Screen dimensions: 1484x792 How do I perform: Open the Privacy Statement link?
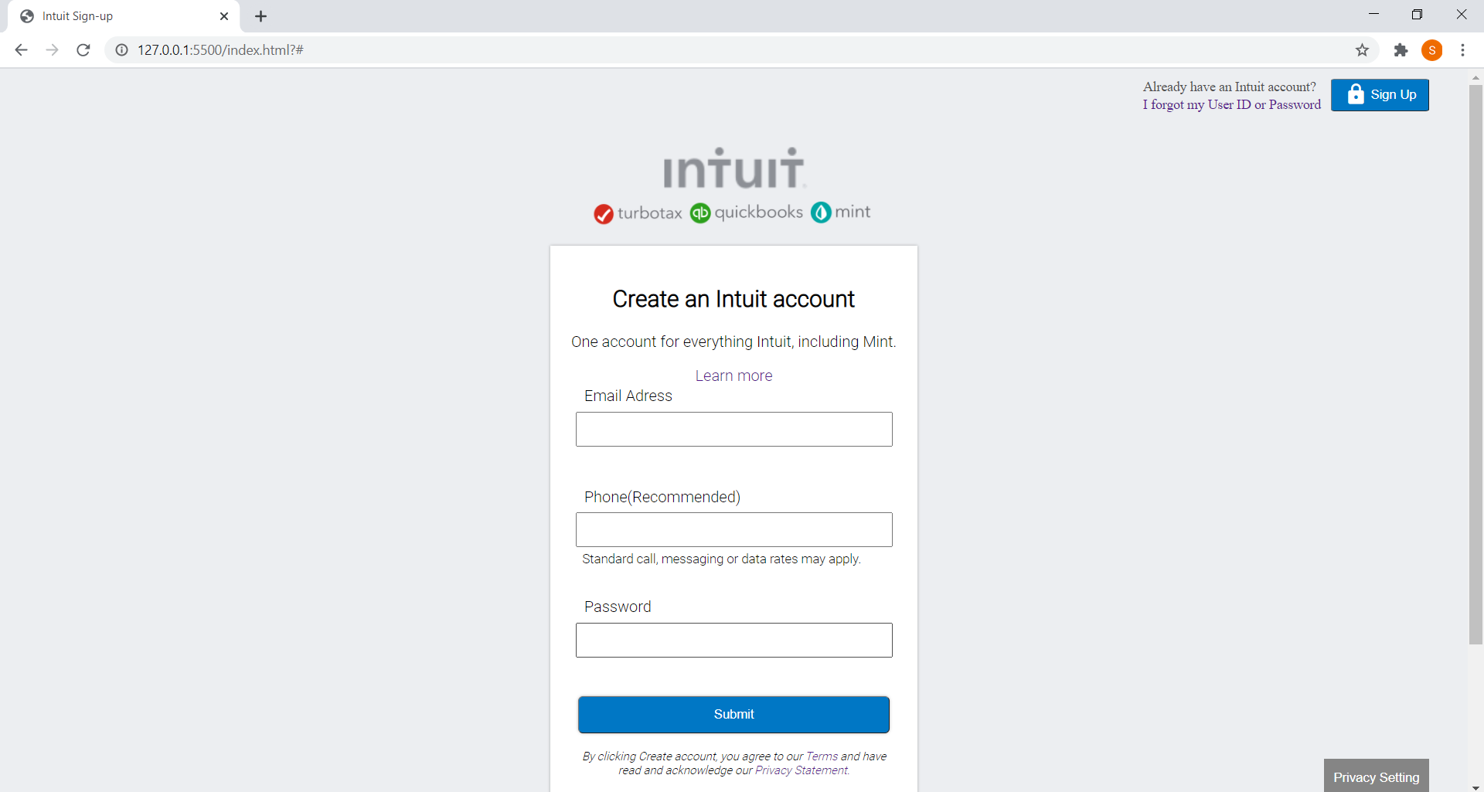802,770
